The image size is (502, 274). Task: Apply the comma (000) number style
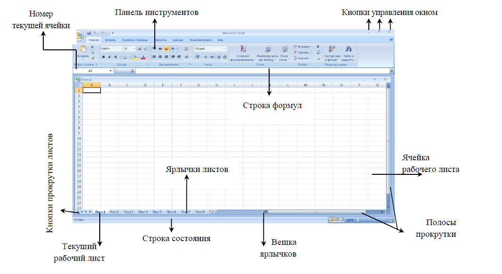(212, 57)
